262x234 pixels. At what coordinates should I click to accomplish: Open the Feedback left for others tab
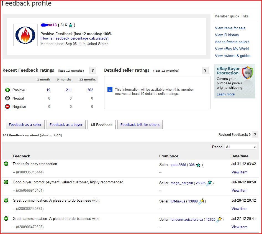[x=140, y=124]
